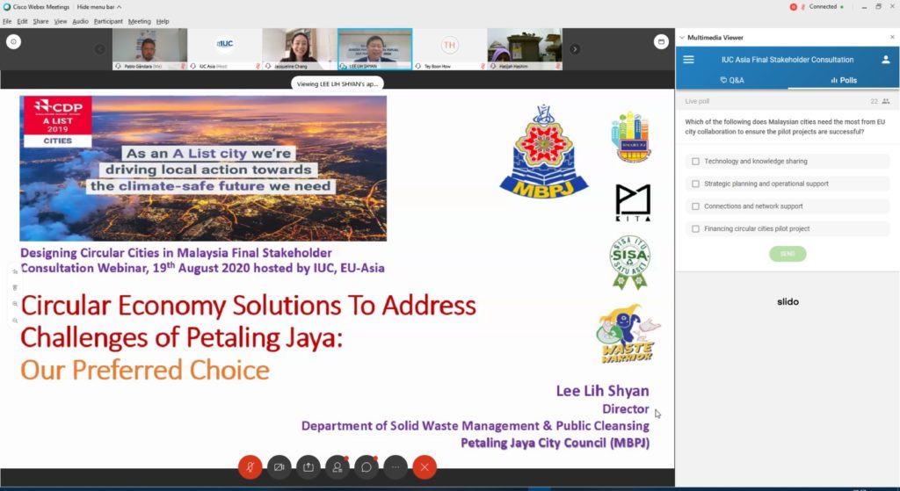Viewport: 900px width, 491px height.
Task: Click the Slido hamburger menu icon
Action: click(688, 60)
